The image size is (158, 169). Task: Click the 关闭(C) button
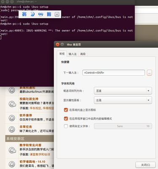tap(145, 165)
